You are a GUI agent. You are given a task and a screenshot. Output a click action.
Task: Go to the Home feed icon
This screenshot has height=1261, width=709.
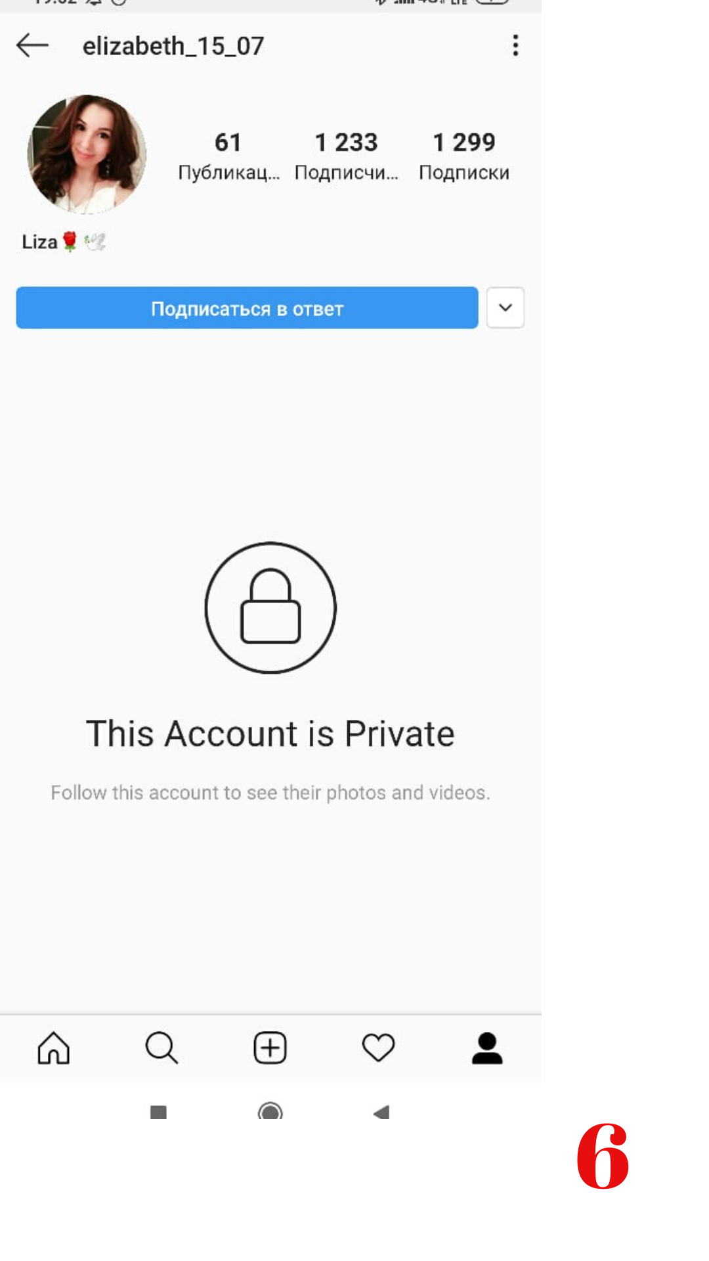point(54,1048)
